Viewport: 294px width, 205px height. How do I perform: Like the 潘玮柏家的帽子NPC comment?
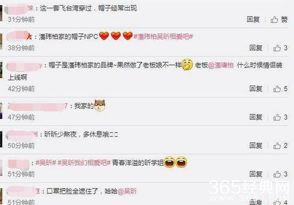280,48
